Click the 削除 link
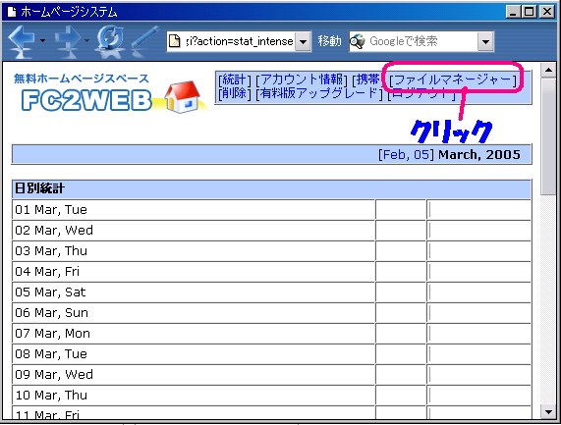This screenshot has width=561, height=425. click(235, 93)
